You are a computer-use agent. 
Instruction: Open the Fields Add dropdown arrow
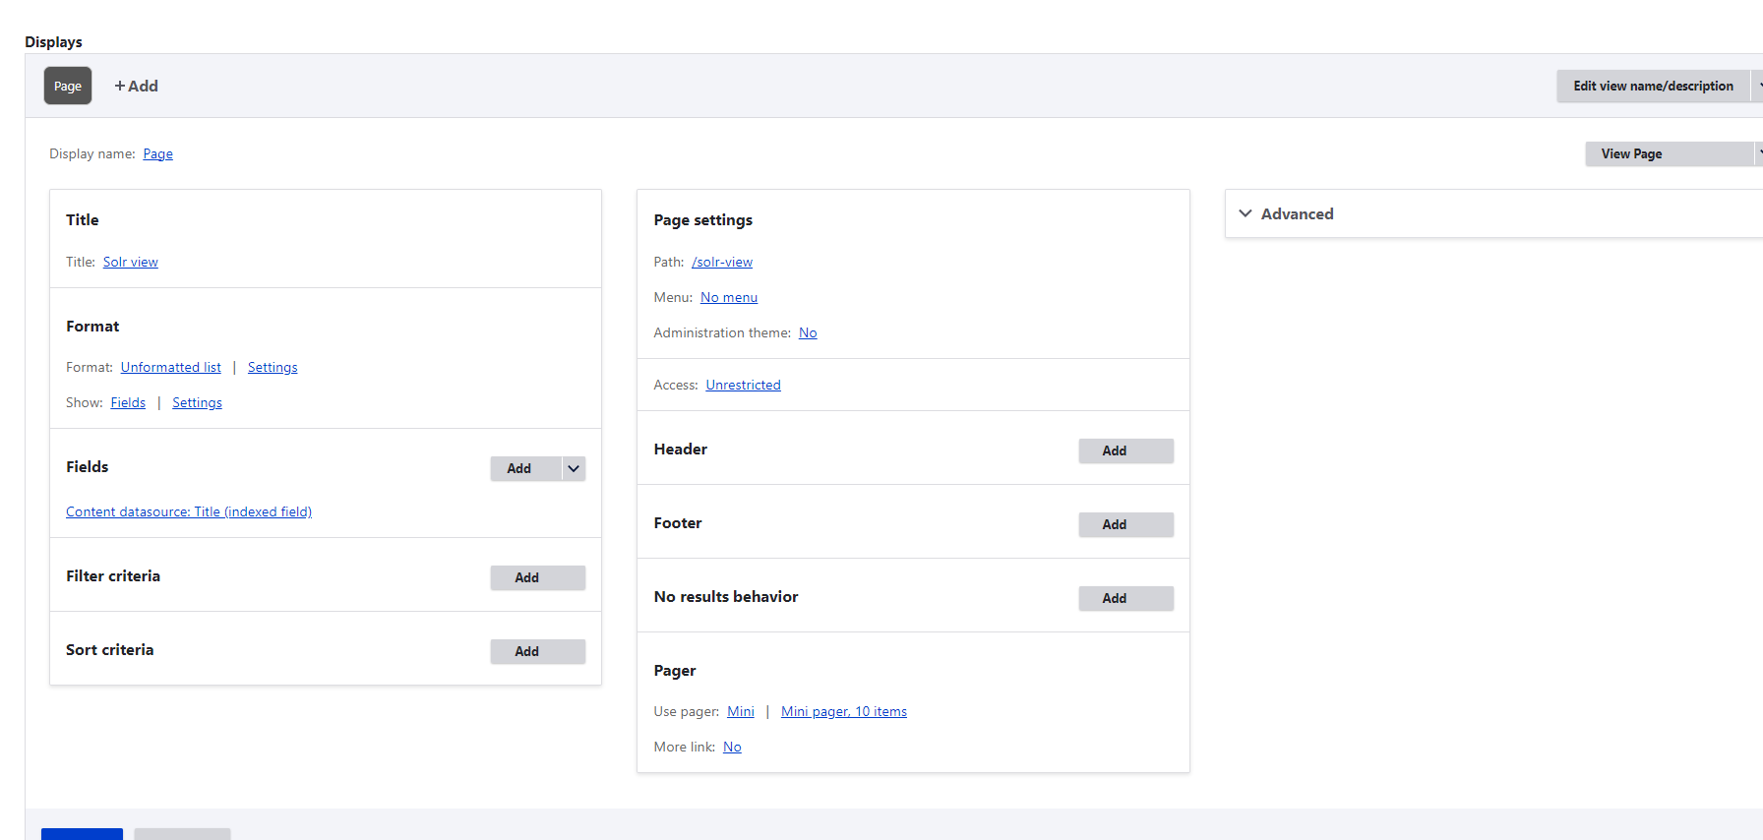(x=574, y=468)
